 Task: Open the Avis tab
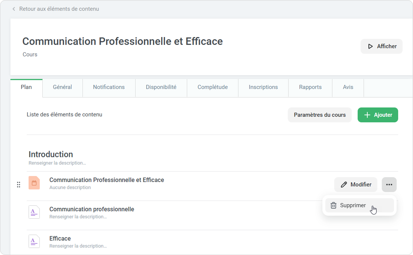point(348,87)
